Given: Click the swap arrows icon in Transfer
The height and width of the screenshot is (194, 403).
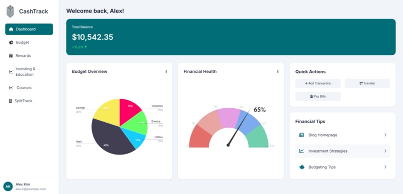Looking at the screenshot, I should pos(361,83).
